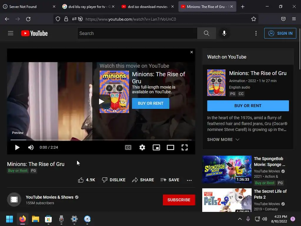Open Settings gear in taskbar
301x226 pixels.
pyautogui.click(x=74, y=219)
